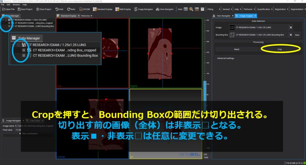This screenshot has width=306, height=165.
Task: Click the level value 1545 below the scale
Action: tap(206, 158)
